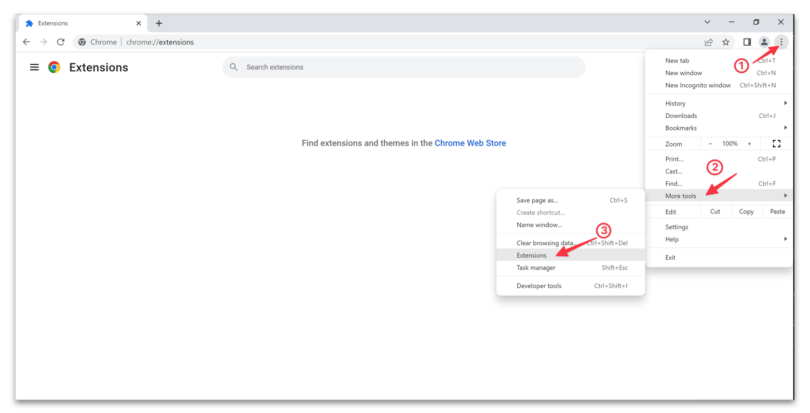Viewport: 810px width, 413px height.
Task: Bookmark this page with the star icon
Action: [726, 42]
